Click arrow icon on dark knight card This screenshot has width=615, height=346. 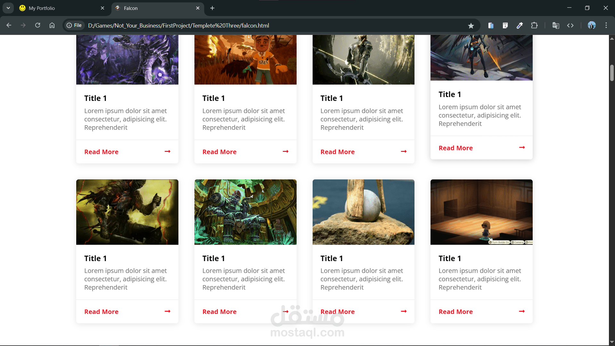168,311
